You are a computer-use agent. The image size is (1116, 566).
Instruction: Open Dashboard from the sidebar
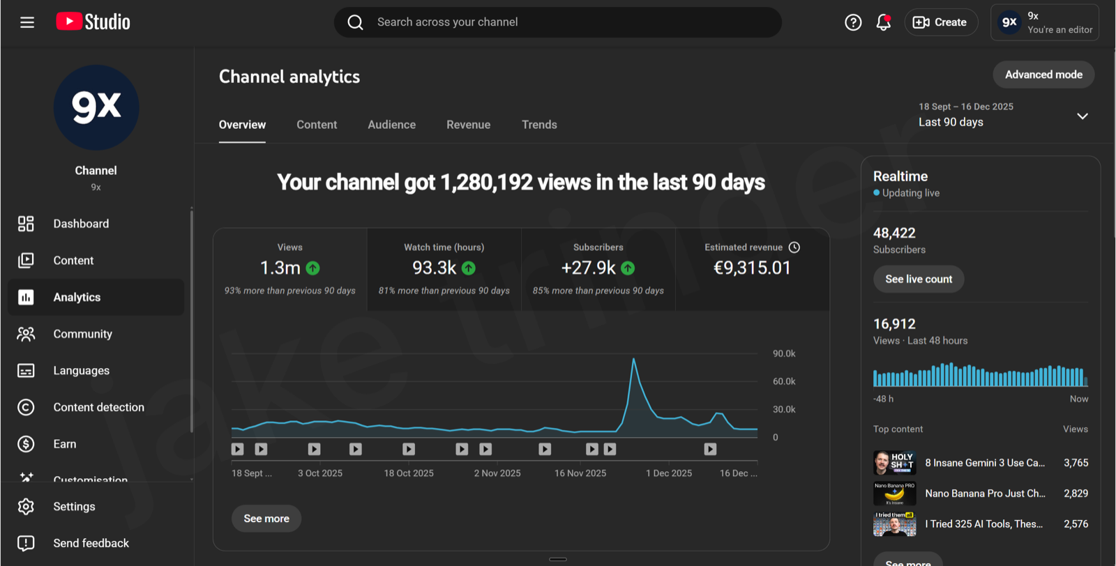96,224
